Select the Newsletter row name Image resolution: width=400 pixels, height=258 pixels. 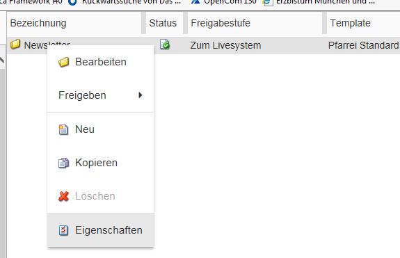(47, 45)
